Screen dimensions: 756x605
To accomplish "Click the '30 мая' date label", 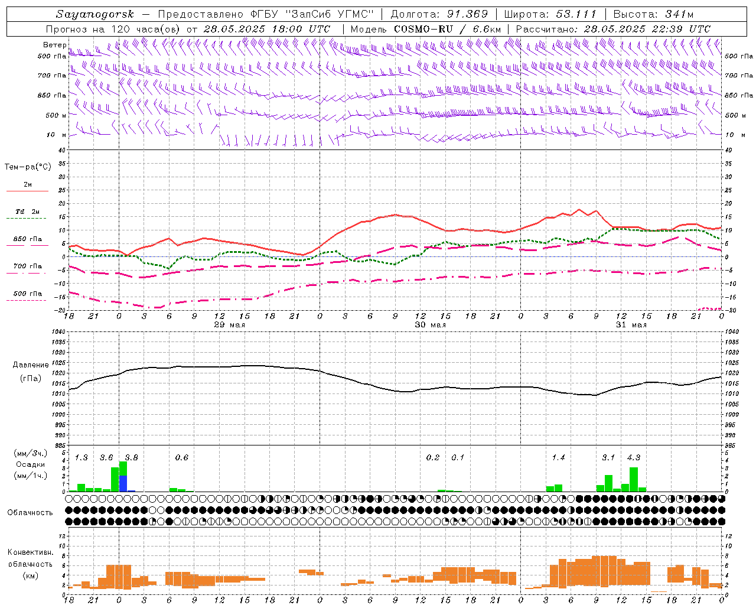I will [431, 325].
